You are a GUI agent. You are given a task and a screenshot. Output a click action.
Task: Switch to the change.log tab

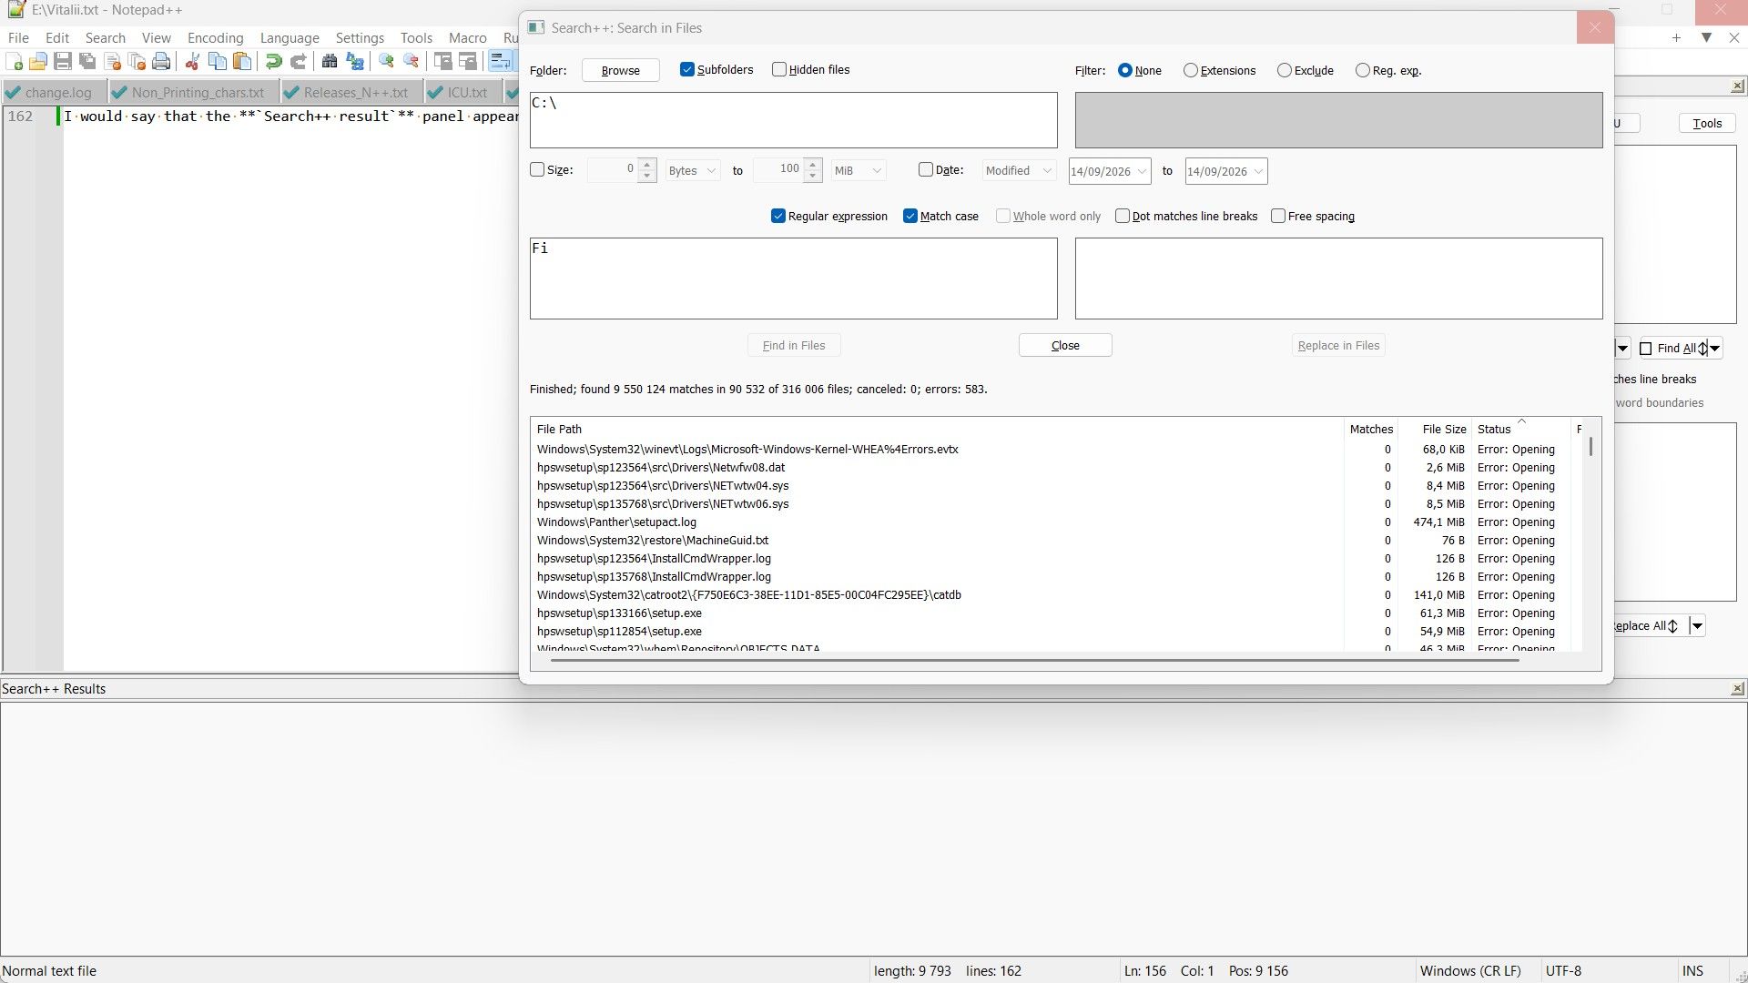click(54, 93)
